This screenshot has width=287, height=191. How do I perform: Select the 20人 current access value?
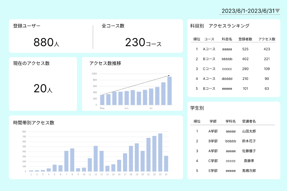pos(43,88)
